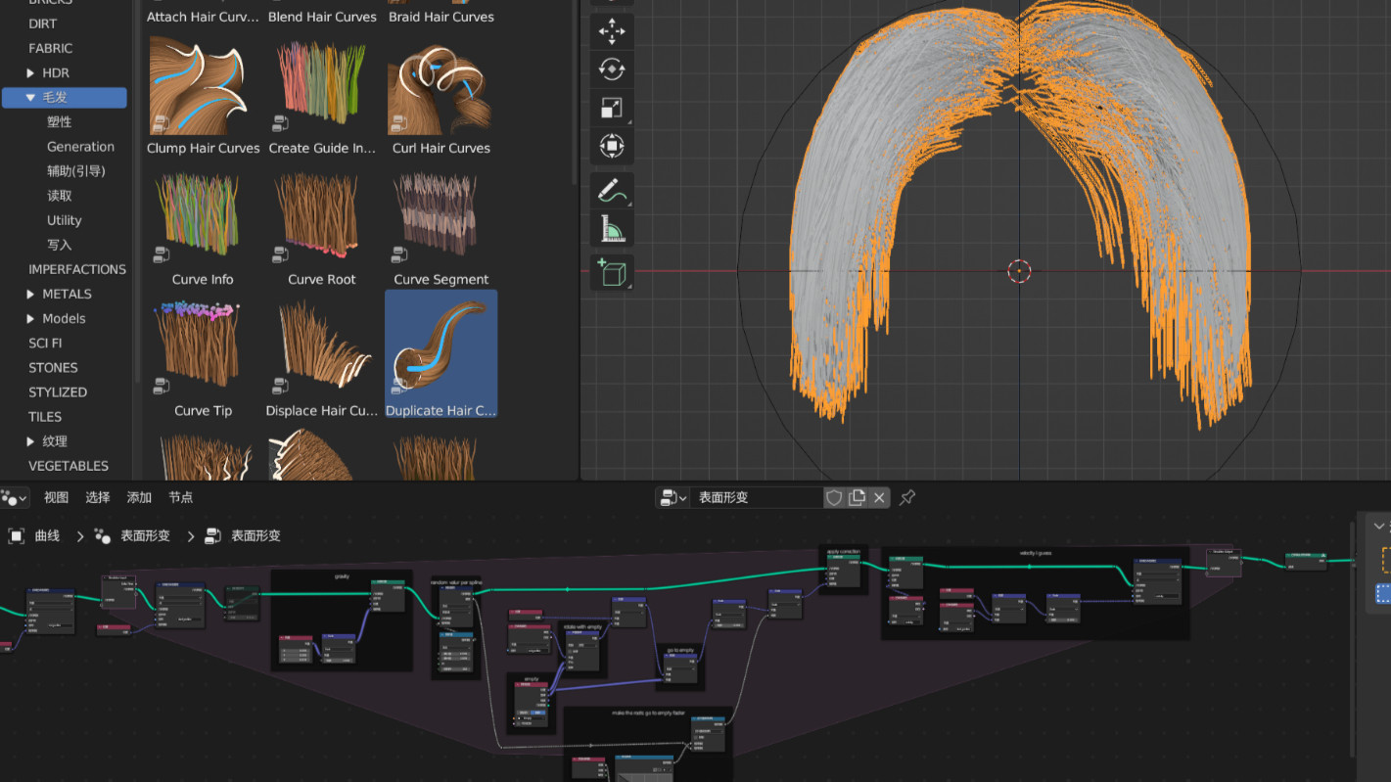Toggle the node editor pin

click(x=907, y=497)
